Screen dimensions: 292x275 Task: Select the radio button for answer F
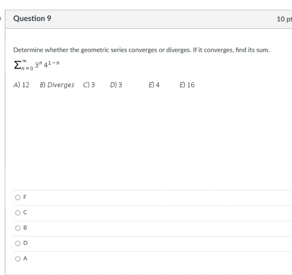click(18, 197)
